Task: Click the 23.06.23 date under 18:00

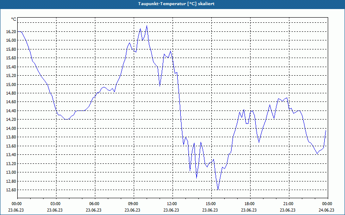Action: click(x=249, y=210)
